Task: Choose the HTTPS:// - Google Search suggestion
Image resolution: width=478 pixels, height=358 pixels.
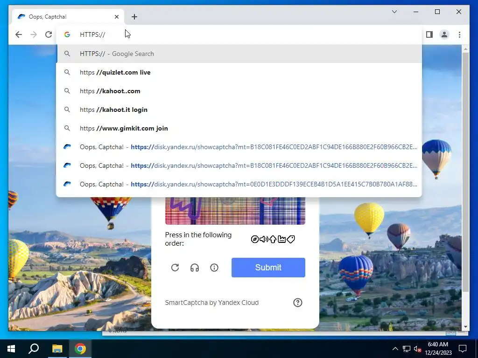Action: click(239, 54)
